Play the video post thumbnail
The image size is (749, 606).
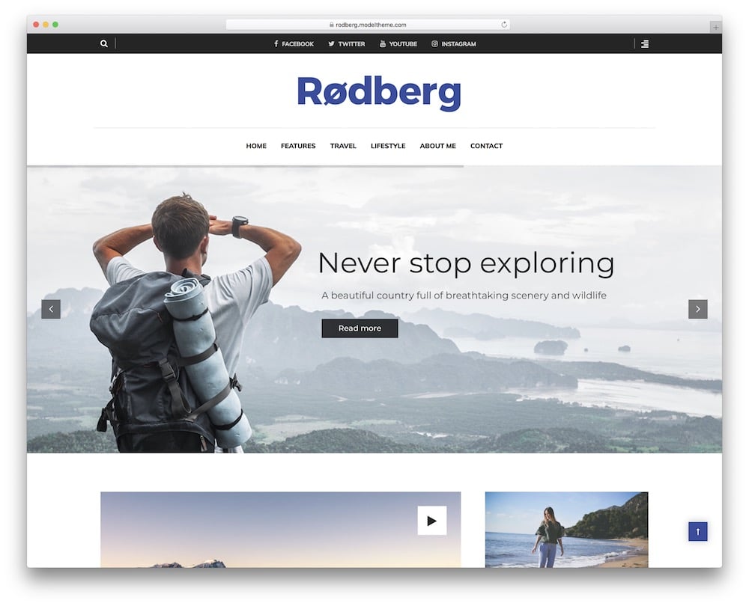[x=432, y=521]
